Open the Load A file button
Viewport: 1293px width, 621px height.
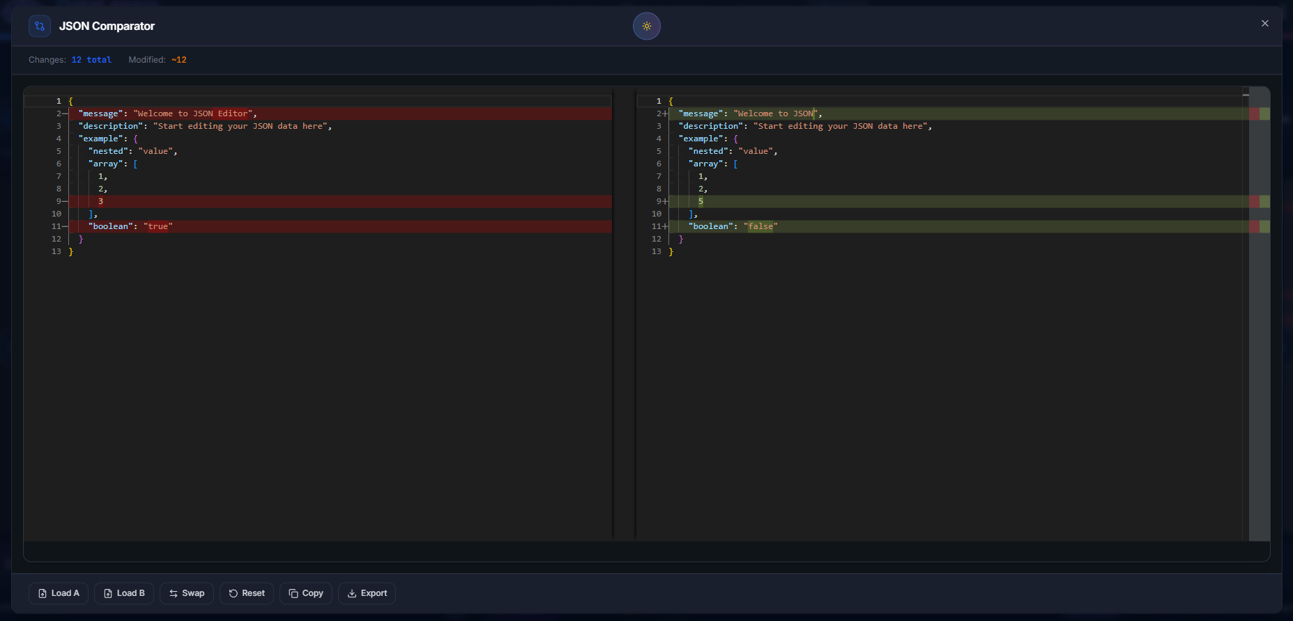(x=59, y=593)
